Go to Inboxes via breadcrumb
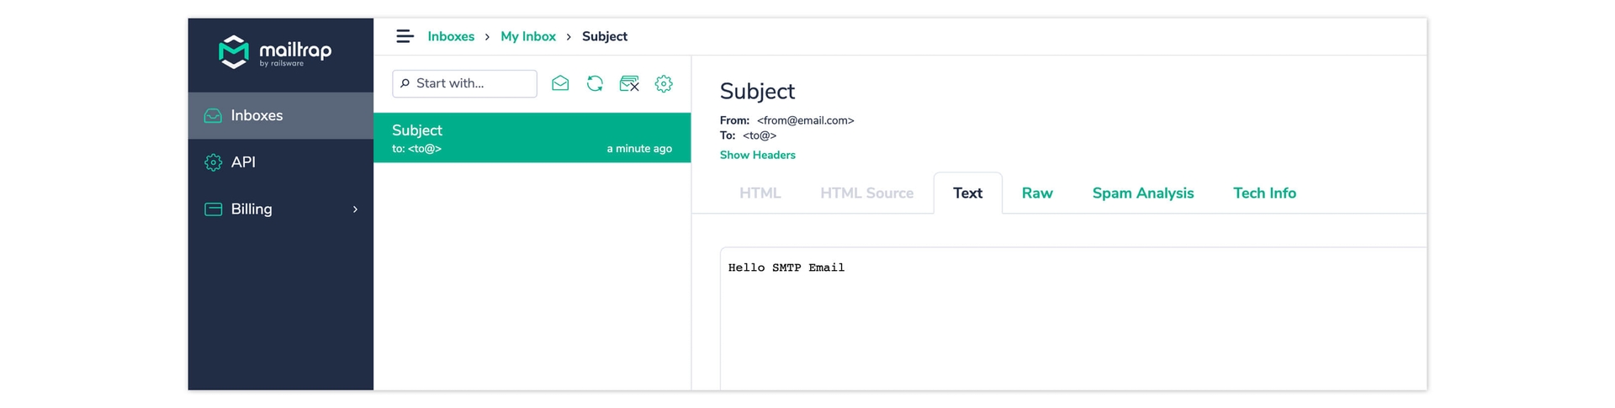Screen dimensions: 1615x408 click(451, 36)
